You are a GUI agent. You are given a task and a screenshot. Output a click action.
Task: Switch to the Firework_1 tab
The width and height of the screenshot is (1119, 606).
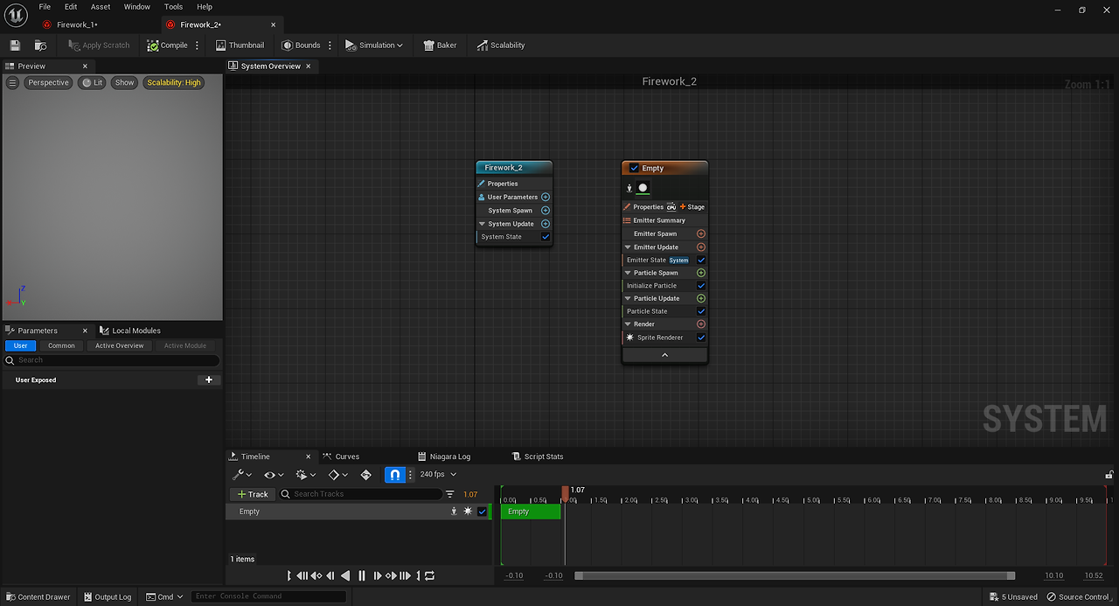coord(77,24)
